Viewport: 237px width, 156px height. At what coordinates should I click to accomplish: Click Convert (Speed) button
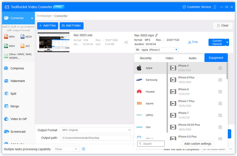pos(217,42)
